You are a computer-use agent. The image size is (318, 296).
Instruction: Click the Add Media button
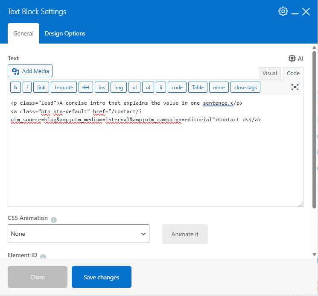30,71
